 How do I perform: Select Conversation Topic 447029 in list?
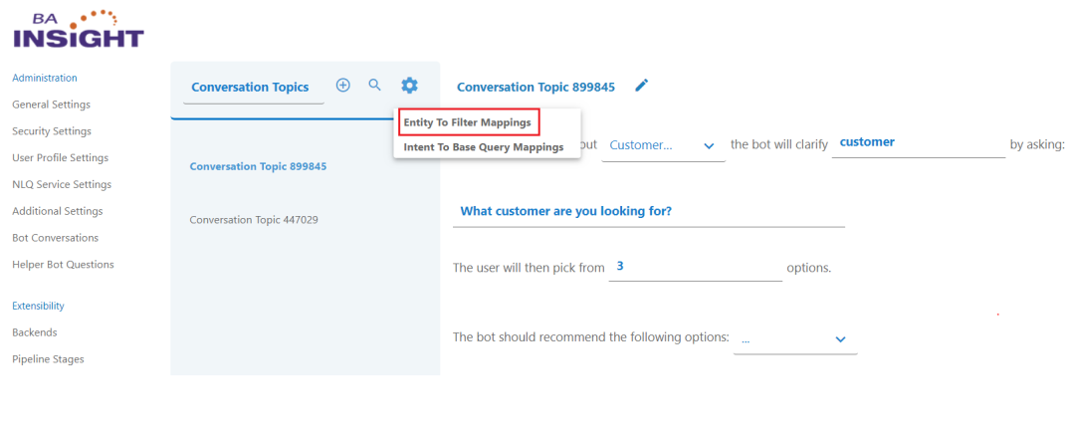(254, 219)
